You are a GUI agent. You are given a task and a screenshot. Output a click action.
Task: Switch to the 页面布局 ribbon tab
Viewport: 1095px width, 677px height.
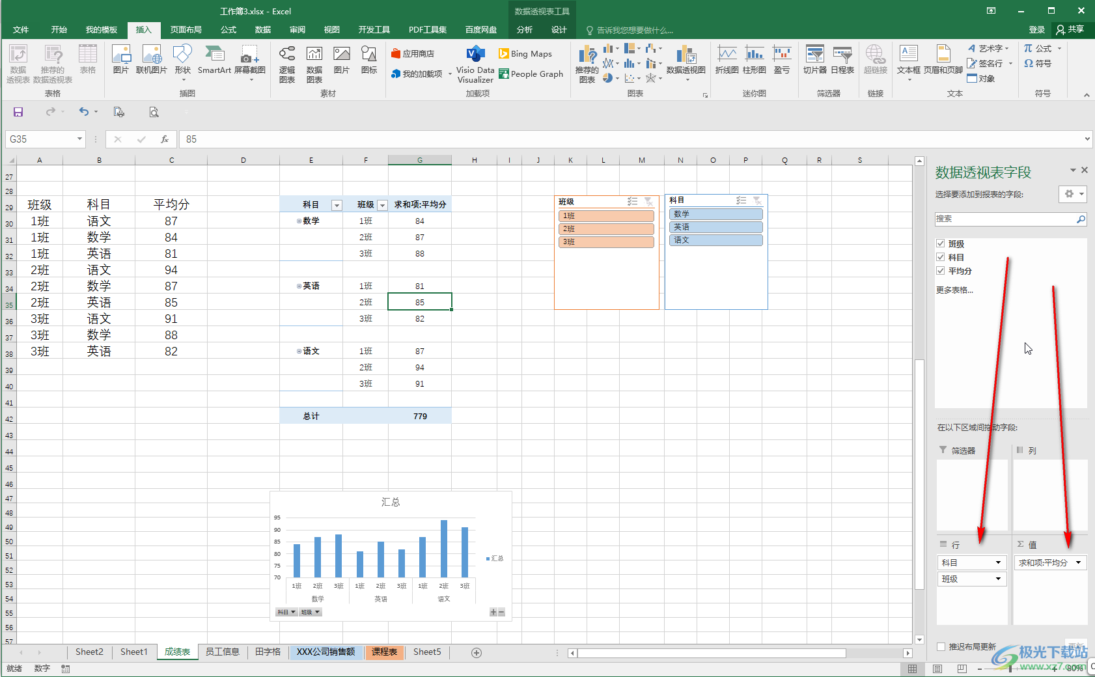(x=186, y=30)
